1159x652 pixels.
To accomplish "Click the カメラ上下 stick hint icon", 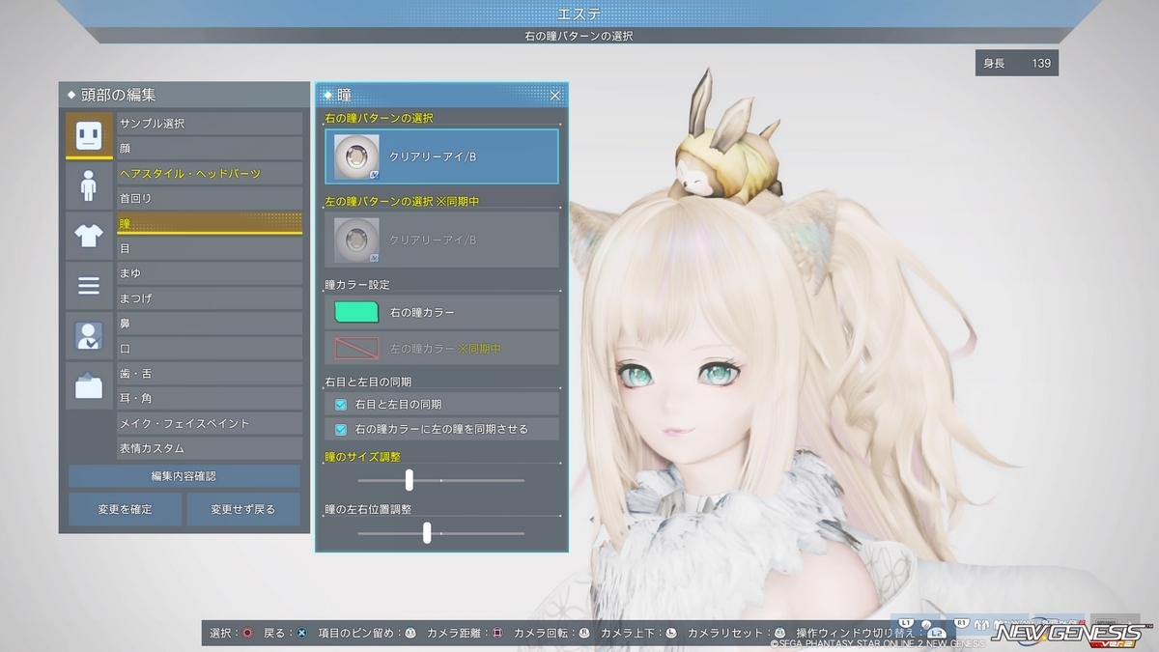I will click(670, 633).
